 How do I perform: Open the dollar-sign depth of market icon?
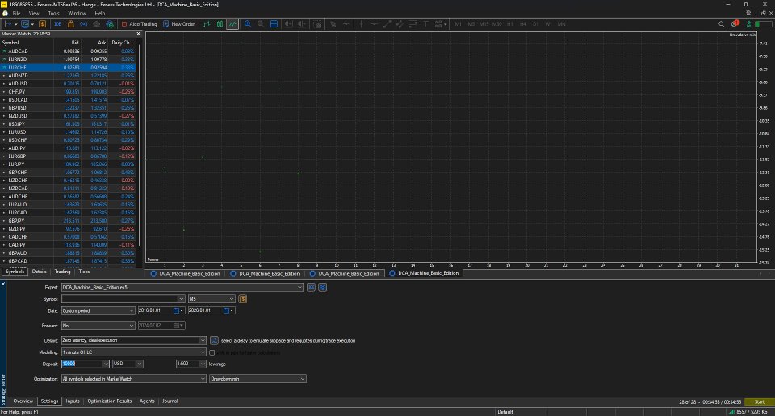43,23
